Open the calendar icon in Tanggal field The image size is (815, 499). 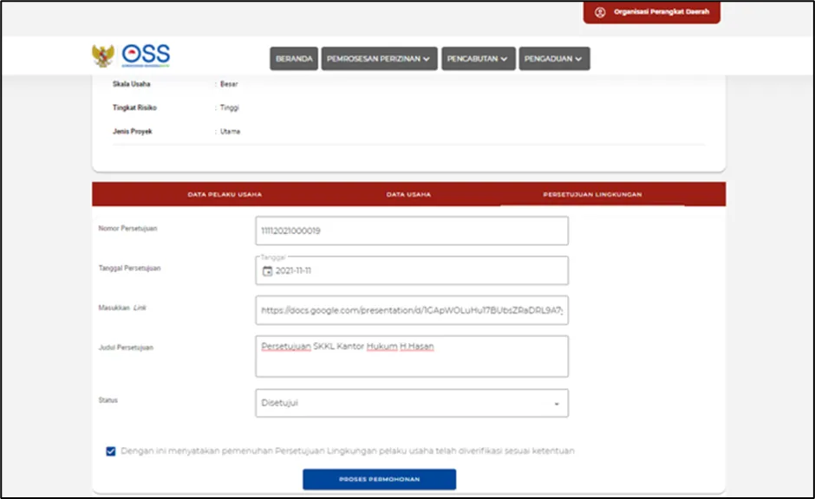point(267,270)
